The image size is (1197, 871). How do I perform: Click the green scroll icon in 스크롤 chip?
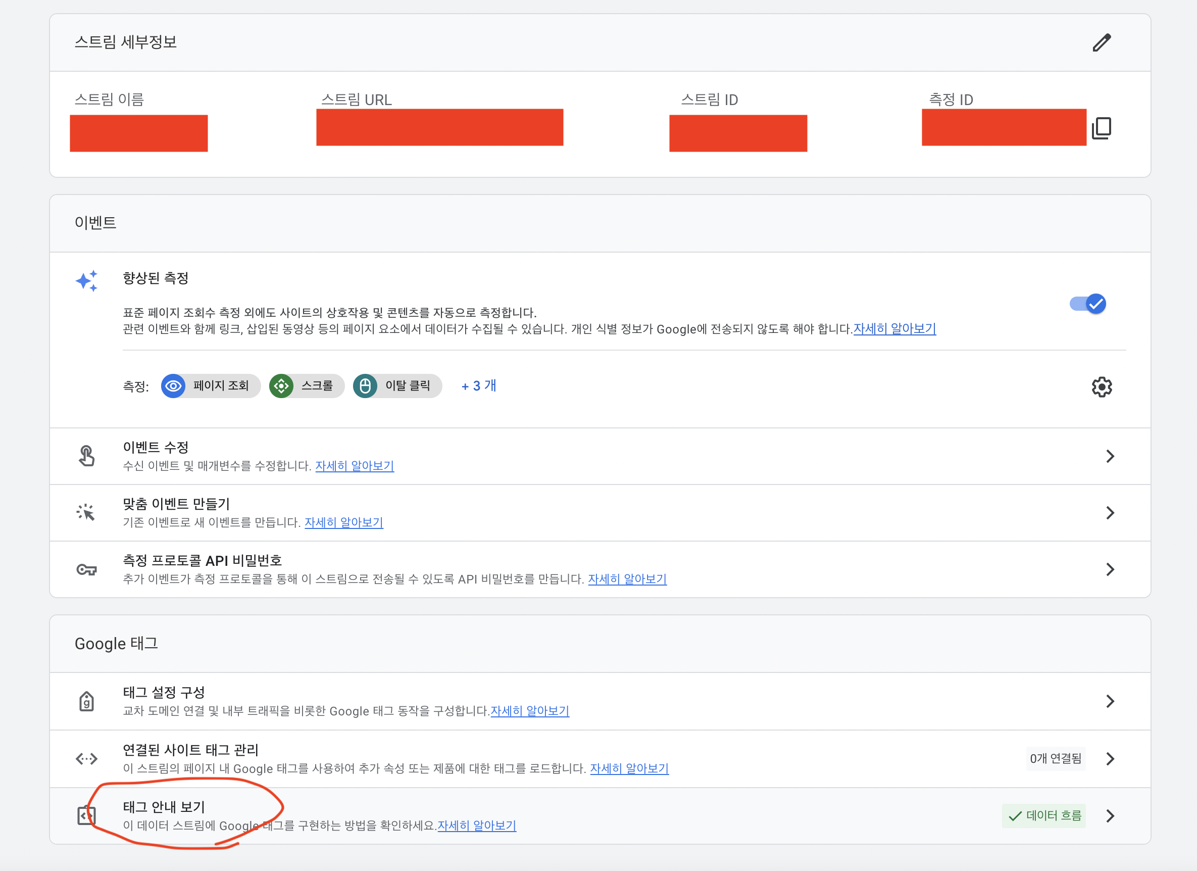tap(281, 386)
